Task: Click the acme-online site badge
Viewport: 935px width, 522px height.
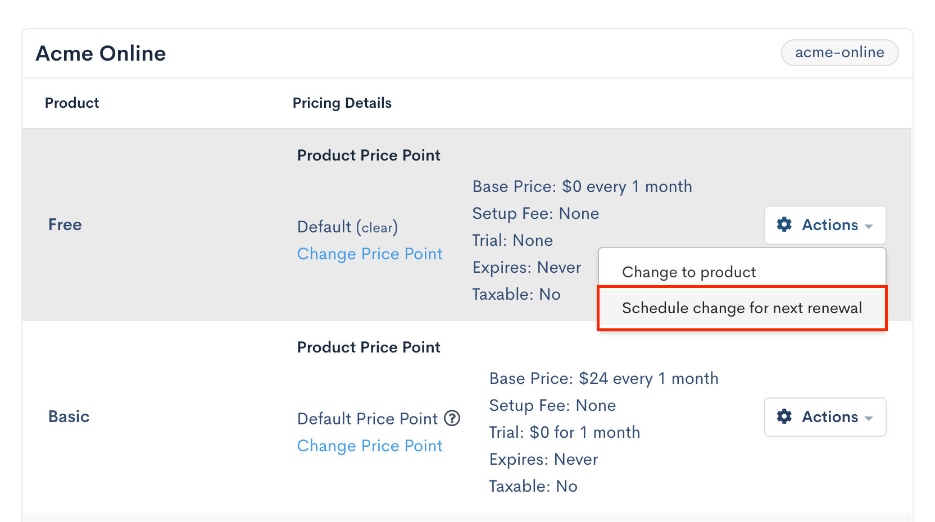Action: pyautogui.click(x=839, y=52)
